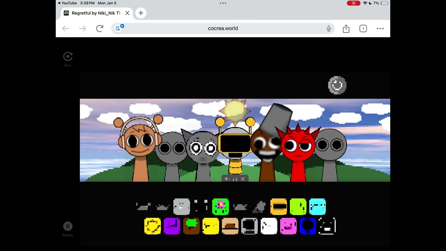Choose the brown icon with green bush

[x=191, y=226]
